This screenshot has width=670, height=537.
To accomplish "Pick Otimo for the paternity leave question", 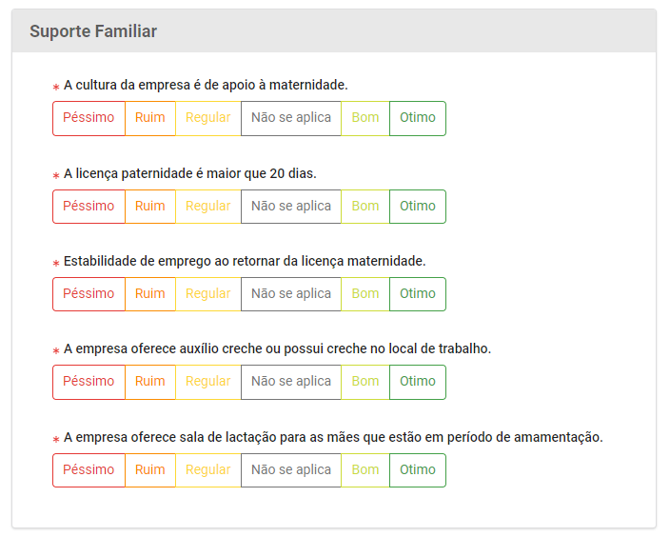I will (x=418, y=207).
